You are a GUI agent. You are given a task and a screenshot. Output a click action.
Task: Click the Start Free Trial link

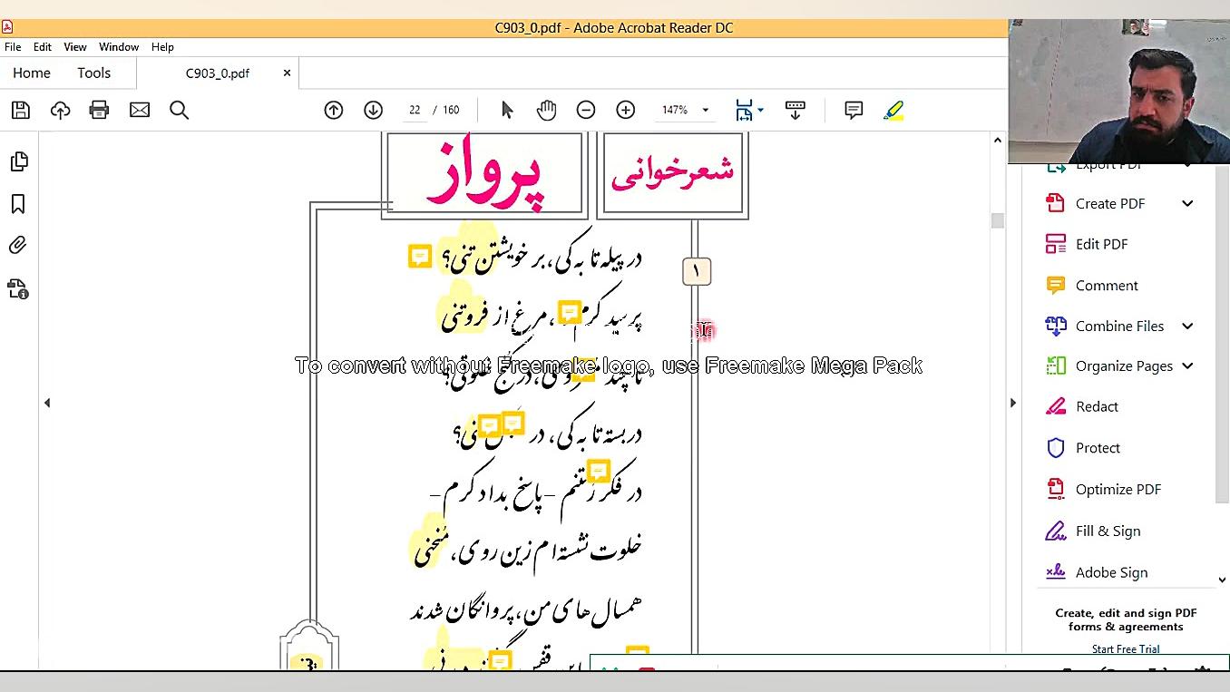(1126, 648)
